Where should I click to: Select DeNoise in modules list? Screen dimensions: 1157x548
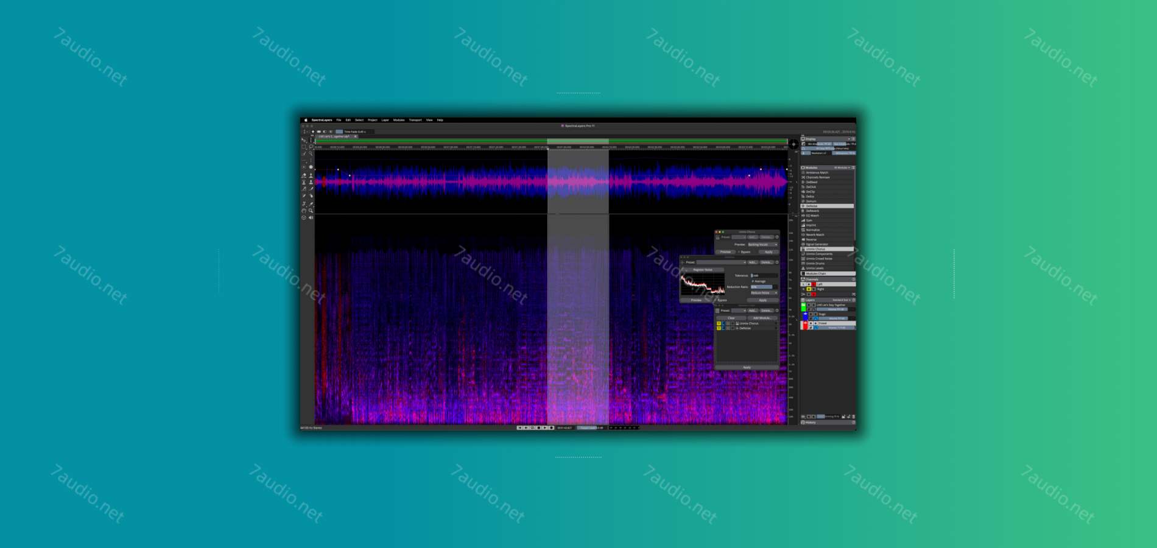click(827, 206)
